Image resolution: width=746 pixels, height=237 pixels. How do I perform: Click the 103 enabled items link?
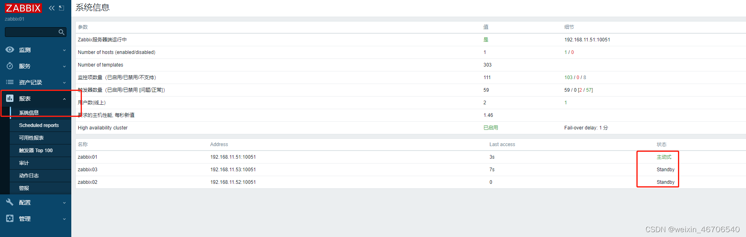click(x=568, y=78)
